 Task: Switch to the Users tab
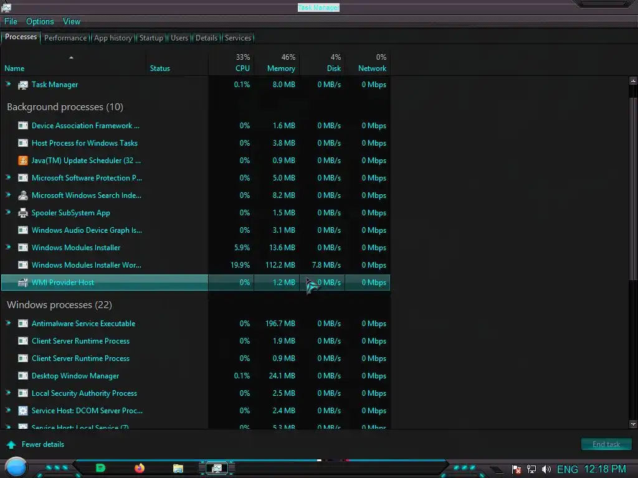[179, 38]
